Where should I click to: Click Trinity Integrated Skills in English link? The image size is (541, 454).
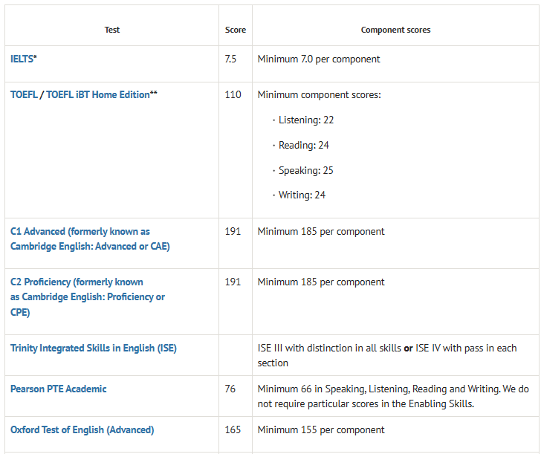94,348
